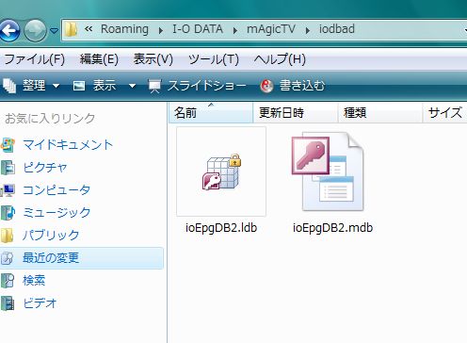Select the ioEpgDB2.ldb lock file icon

click(x=221, y=171)
